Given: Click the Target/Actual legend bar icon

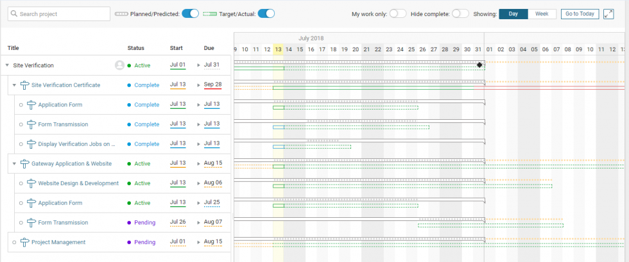Looking at the screenshot, I should pos(210,14).
